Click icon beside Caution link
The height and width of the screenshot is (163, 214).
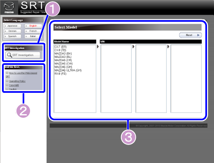click(7, 89)
